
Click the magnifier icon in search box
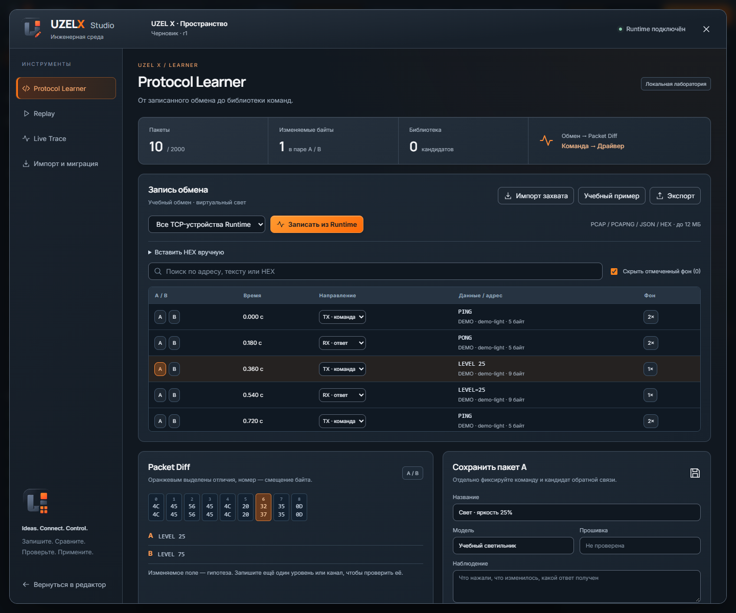point(158,271)
